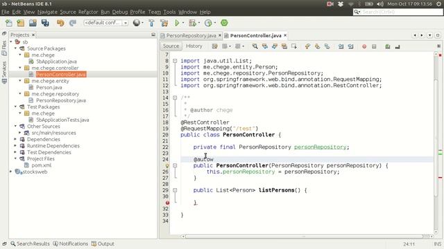Click the Redo toolbar icon

click(x=72, y=23)
